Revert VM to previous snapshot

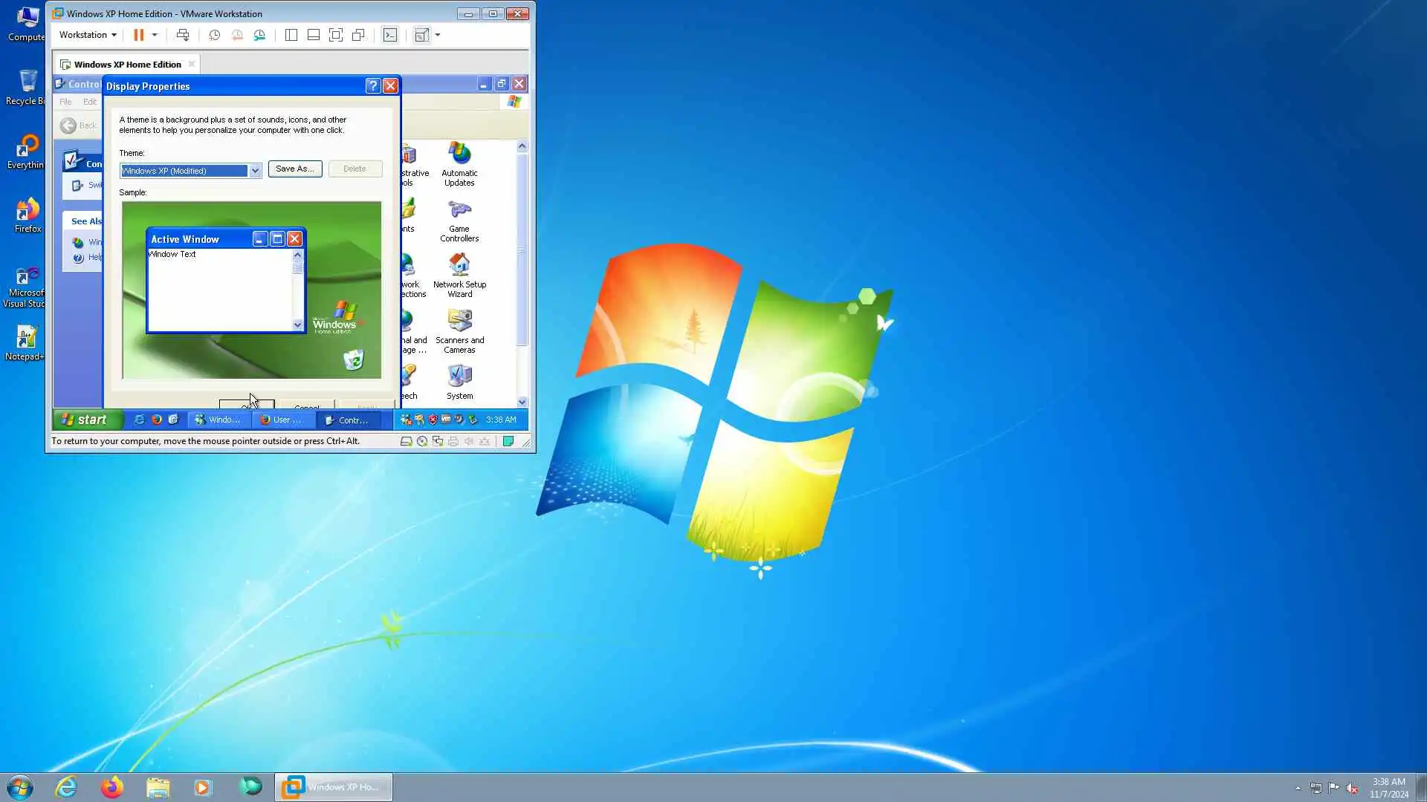click(x=237, y=35)
